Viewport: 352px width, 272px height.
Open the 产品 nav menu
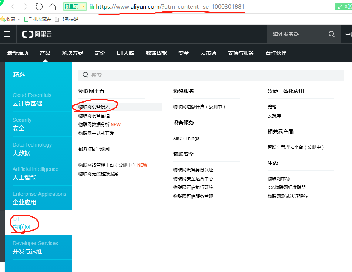(x=45, y=53)
